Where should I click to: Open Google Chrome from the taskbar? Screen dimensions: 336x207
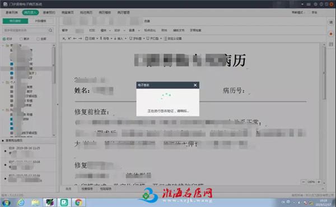point(78,202)
